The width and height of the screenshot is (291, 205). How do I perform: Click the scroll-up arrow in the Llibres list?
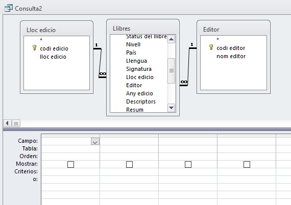click(171, 39)
